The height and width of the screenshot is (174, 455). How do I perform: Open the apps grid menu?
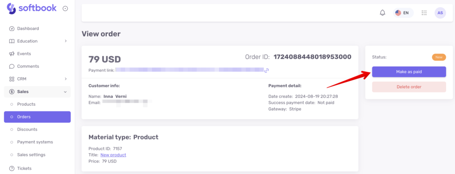pos(424,13)
